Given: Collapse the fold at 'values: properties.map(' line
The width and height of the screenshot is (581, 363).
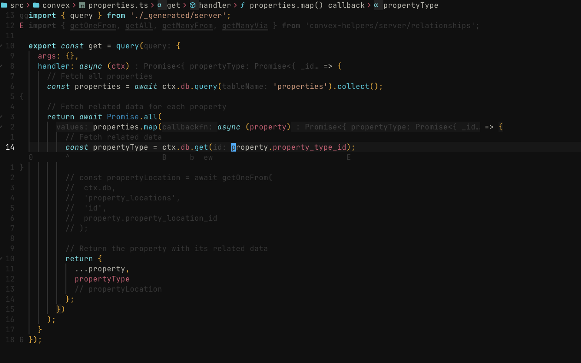Looking at the screenshot, I should [x=1, y=127].
